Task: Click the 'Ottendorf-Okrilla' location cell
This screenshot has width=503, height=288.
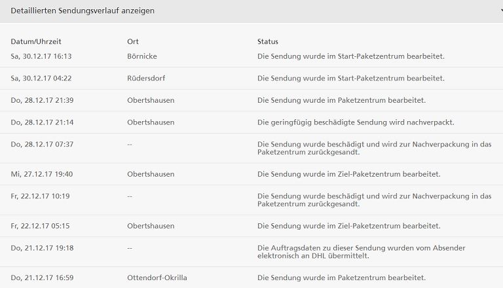Action: coord(157,278)
